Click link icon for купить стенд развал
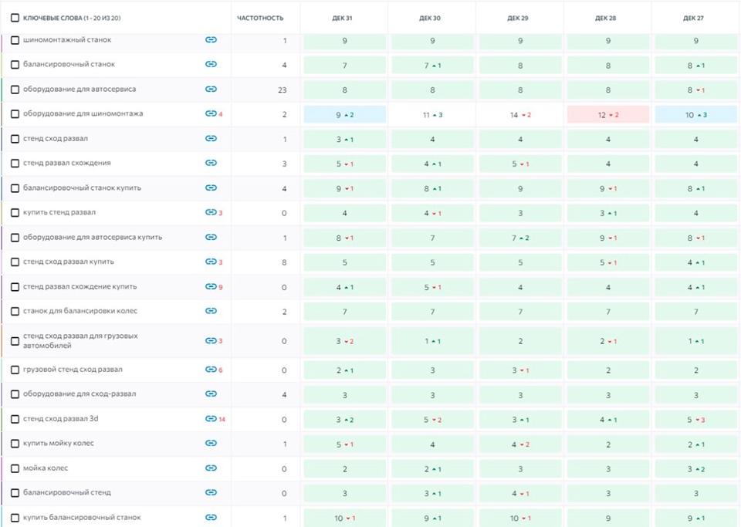This screenshot has width=741, height=527. 210,212
